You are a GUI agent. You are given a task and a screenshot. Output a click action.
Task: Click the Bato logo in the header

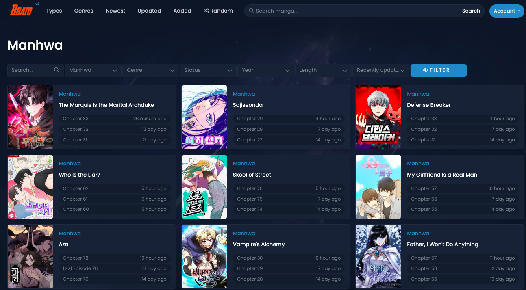coord(21,10)
